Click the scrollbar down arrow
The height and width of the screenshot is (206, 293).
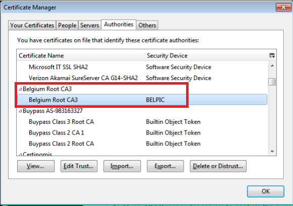[x=272, y=152]
